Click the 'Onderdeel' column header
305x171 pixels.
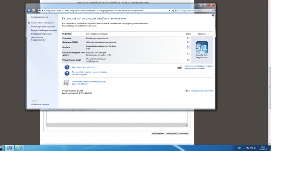coord(67,34)
